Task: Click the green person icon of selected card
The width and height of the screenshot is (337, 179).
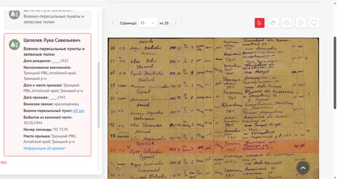Action: [14, 44]
